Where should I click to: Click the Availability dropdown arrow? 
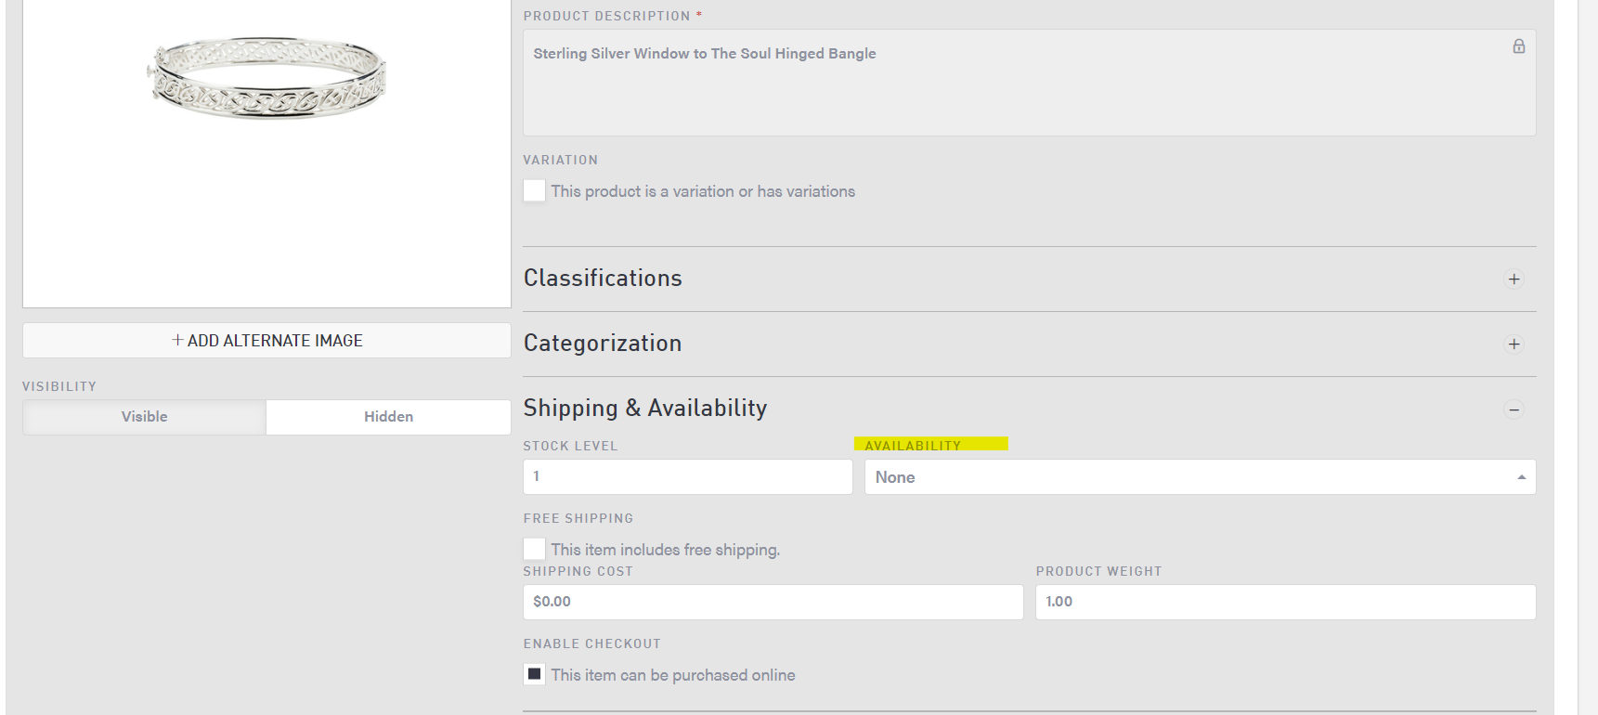coord(1521,477)
